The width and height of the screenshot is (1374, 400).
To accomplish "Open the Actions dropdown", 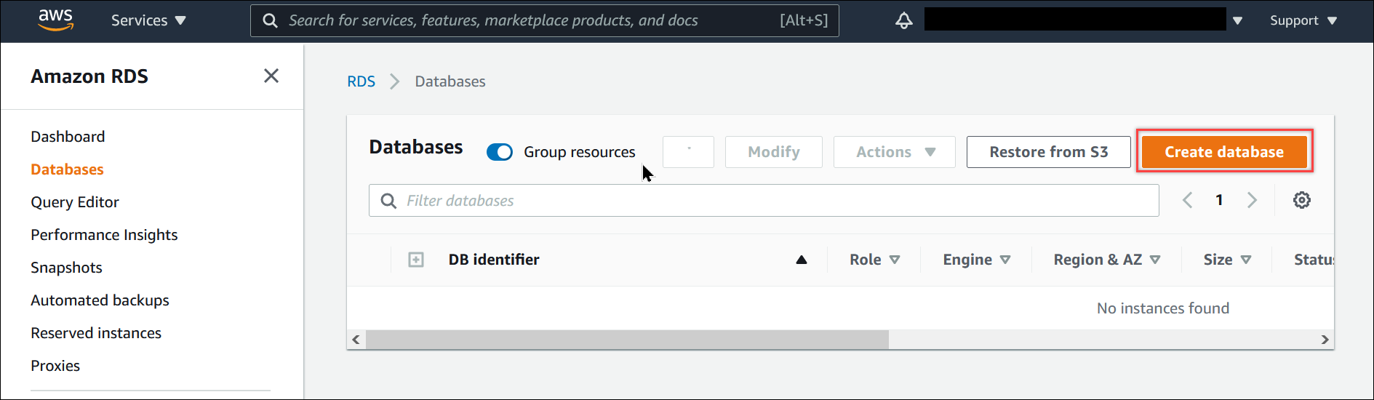I will pyautogui.click(x=895, y=152).
